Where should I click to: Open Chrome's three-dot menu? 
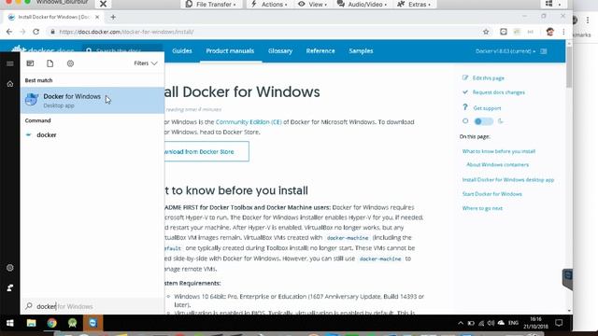563,32
